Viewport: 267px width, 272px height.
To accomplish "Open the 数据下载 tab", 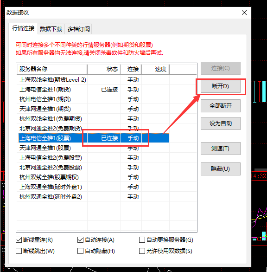I will 51,29.
